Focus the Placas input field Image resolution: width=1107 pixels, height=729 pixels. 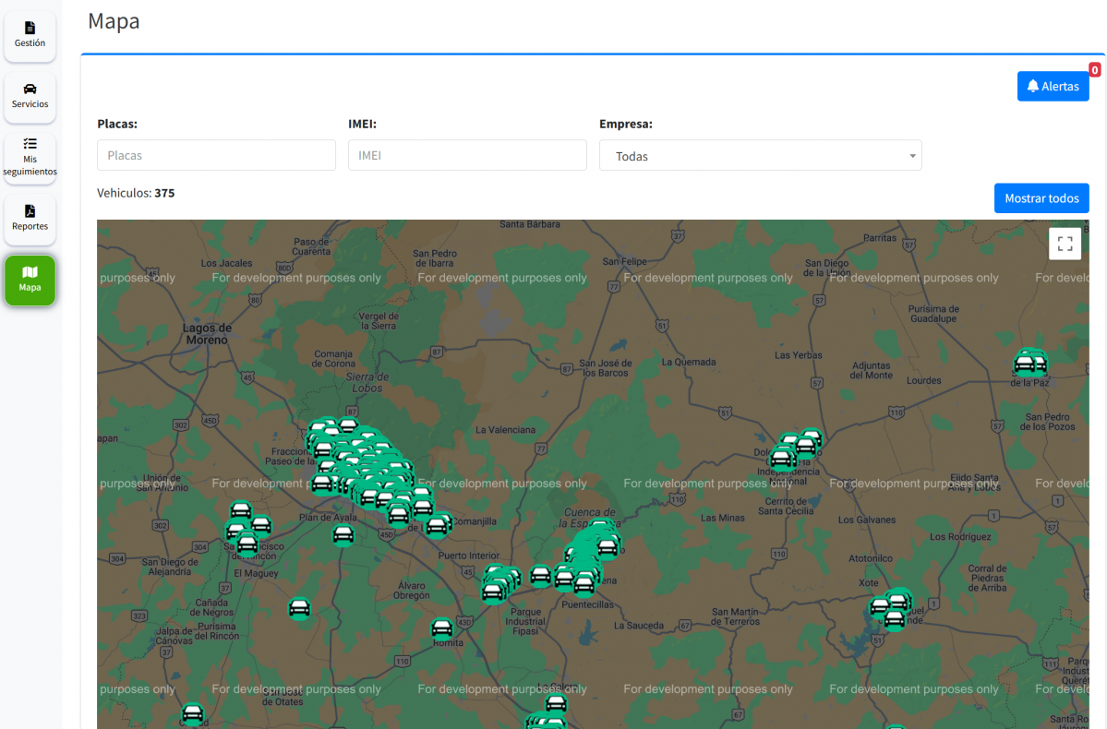pyautogui.click(x=216, y=155)
